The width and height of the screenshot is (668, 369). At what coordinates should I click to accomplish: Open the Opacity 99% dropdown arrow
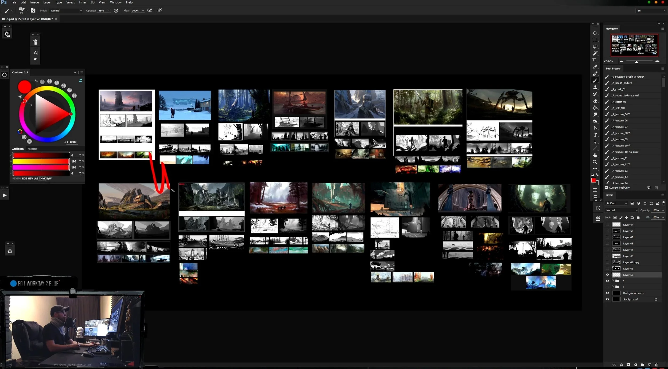pyautogui.click(x=109, y=11)
